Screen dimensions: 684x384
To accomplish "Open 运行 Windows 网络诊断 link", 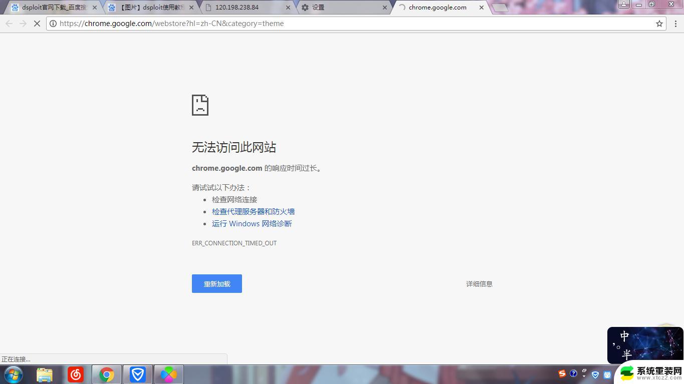I will coord(252,224).
